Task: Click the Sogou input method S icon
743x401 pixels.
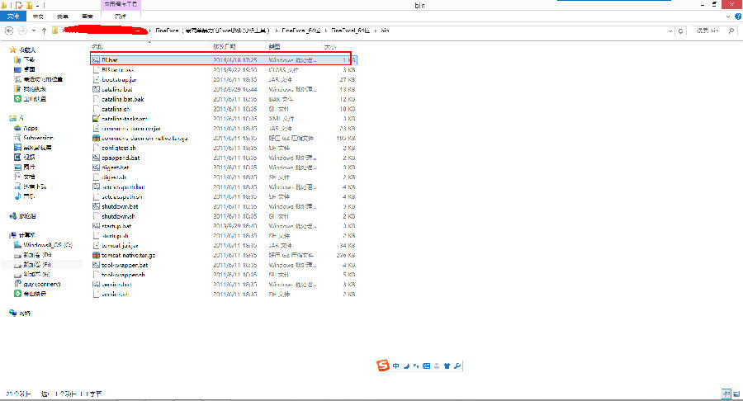Action: [x=382, y=365]
